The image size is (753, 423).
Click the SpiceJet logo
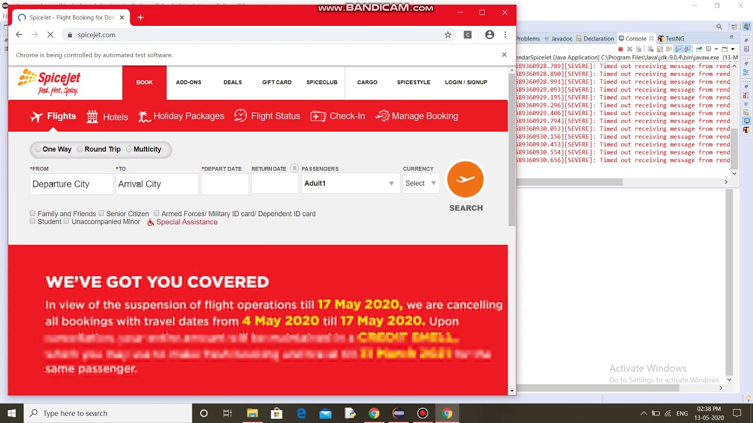click(49, 82)
